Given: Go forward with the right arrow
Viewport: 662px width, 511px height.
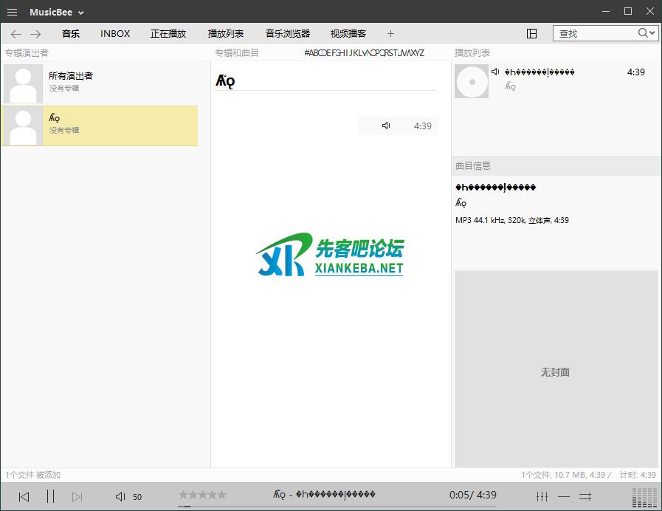Looking at the screenshot, I should pyautogui.click(x=35, y=34).
